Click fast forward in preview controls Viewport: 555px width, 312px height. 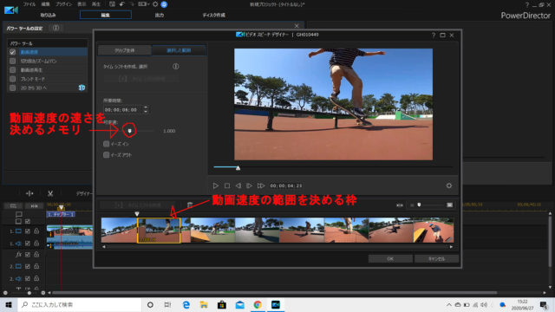click(261, 185)
